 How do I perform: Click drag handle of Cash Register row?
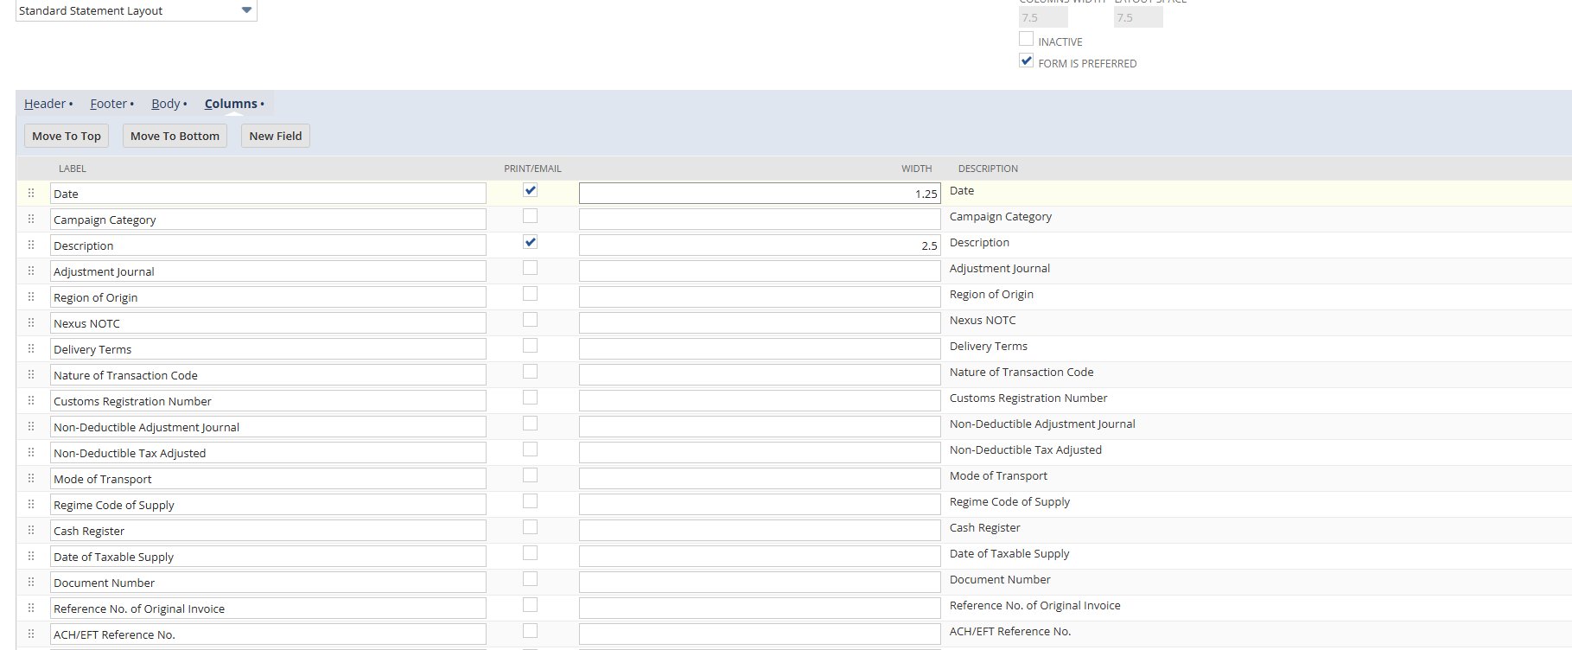pos(31,530)
